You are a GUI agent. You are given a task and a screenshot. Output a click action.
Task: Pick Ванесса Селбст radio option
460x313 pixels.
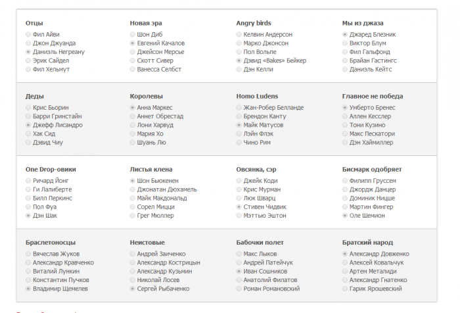133,69
